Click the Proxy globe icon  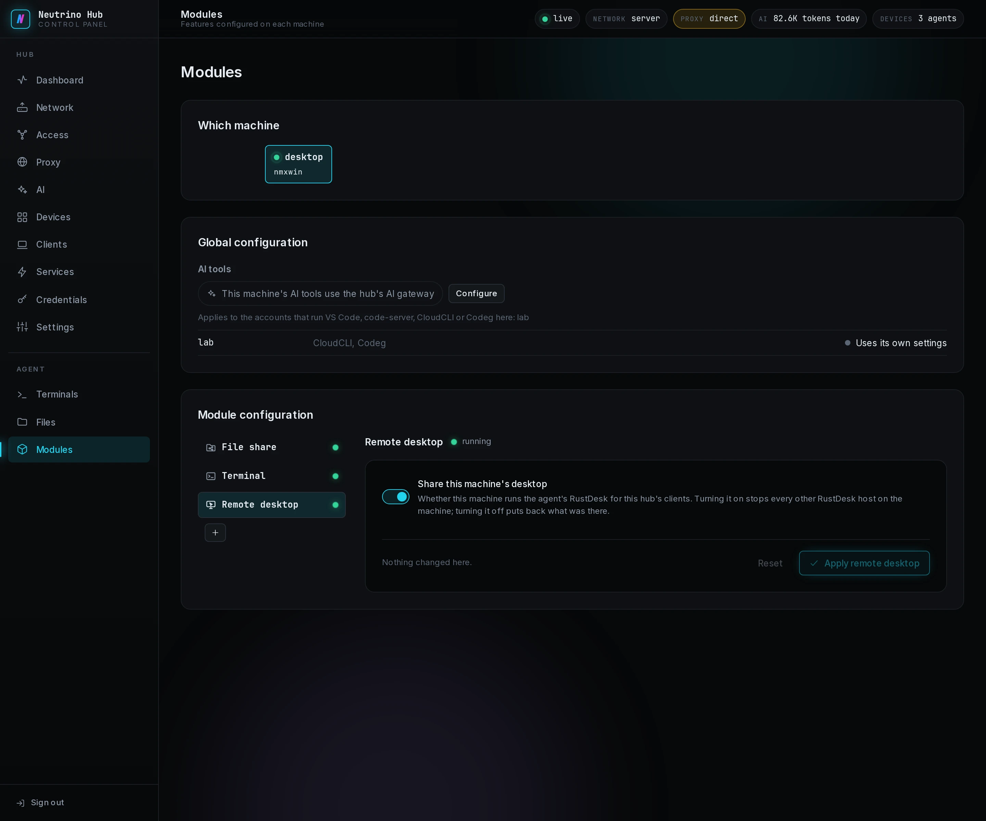22,162
